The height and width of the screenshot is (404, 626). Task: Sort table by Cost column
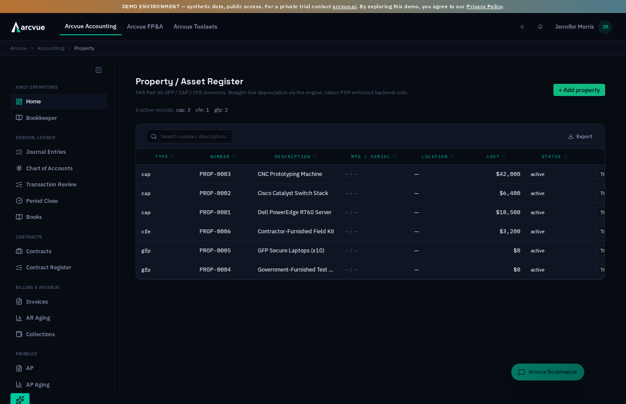[x=496, y=157]
